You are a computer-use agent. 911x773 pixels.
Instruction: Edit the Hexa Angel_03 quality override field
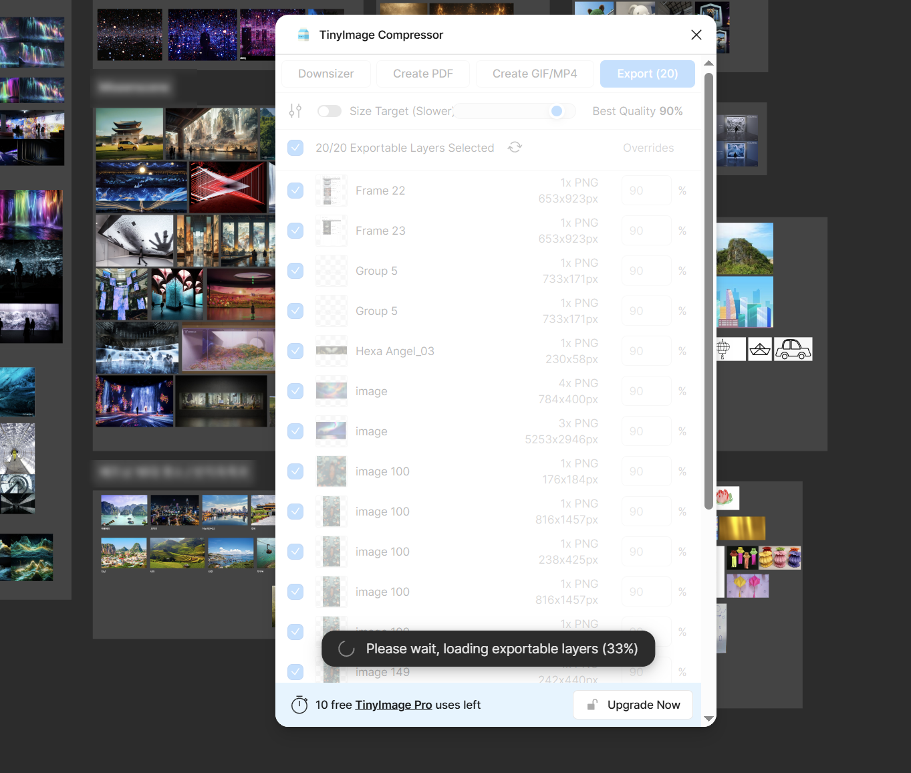(x=646, y=351)
